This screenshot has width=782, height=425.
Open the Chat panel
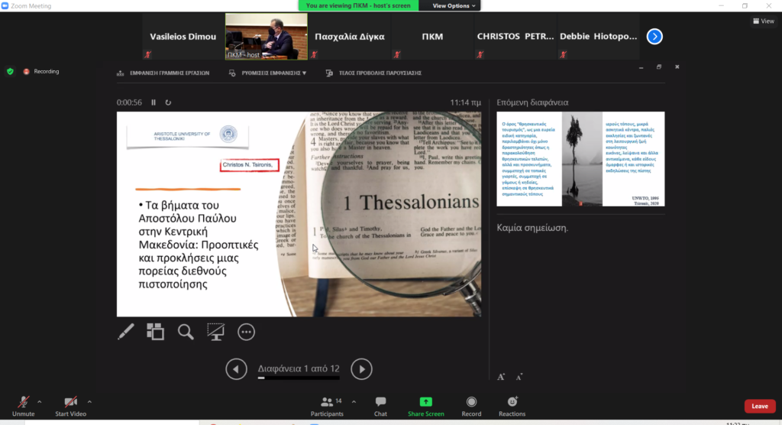(x=380, y=406)
